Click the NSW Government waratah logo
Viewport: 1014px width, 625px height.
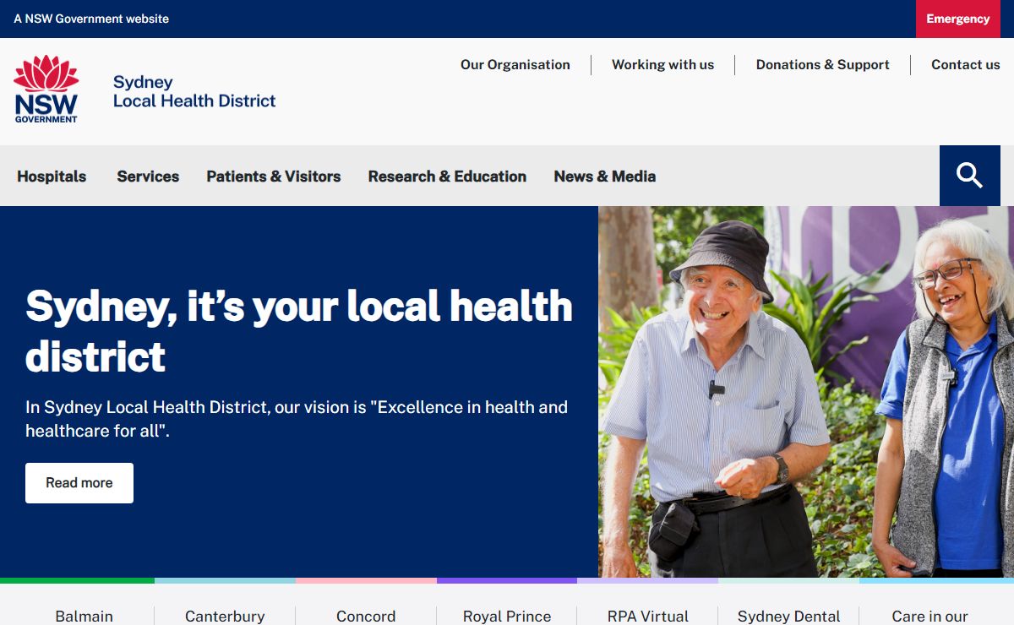tap(46, 90)
